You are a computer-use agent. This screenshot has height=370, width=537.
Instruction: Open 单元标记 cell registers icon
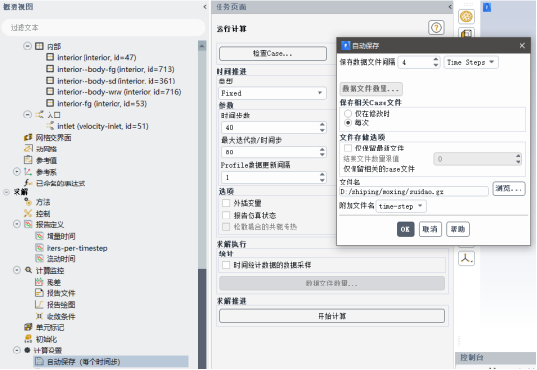click(28, 327)
